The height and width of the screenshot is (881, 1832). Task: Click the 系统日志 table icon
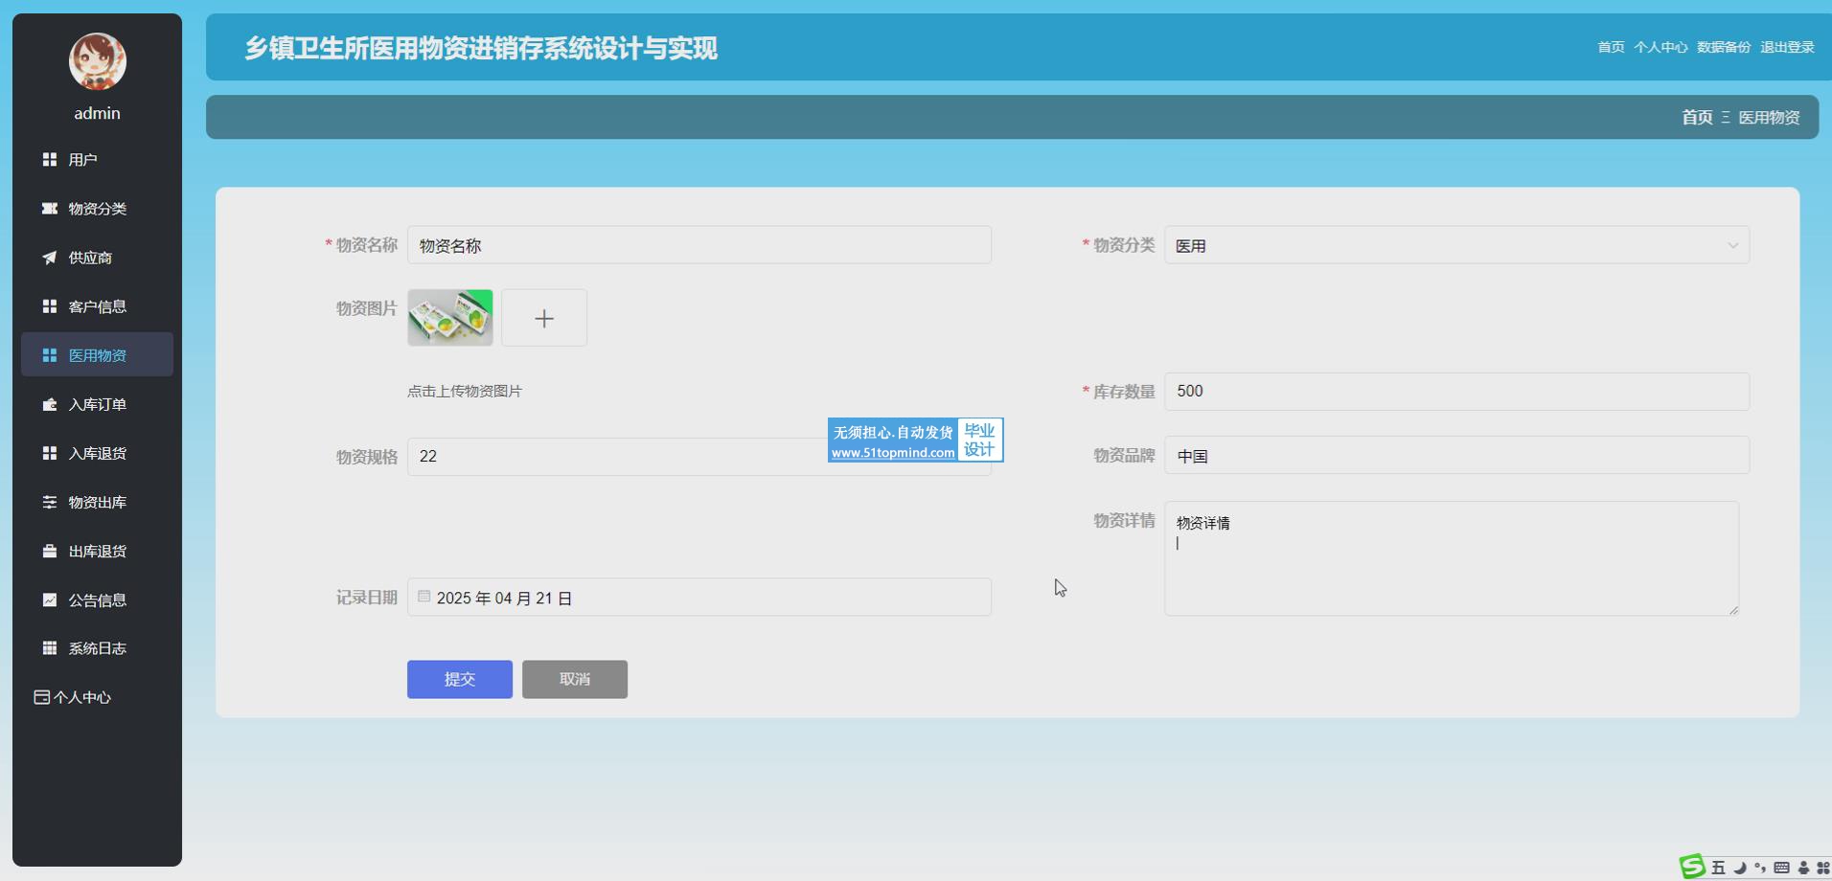point(50,648)
